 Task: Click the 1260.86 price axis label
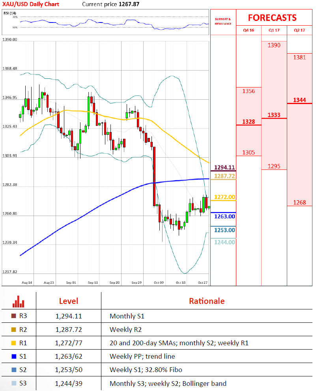(x=10, y=214)
